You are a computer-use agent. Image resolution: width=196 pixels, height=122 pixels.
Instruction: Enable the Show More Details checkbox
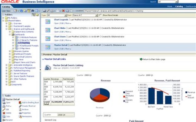[100, 15]
